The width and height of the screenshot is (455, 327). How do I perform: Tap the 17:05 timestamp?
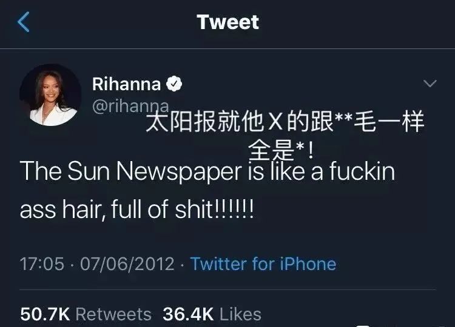coord(42,264)
